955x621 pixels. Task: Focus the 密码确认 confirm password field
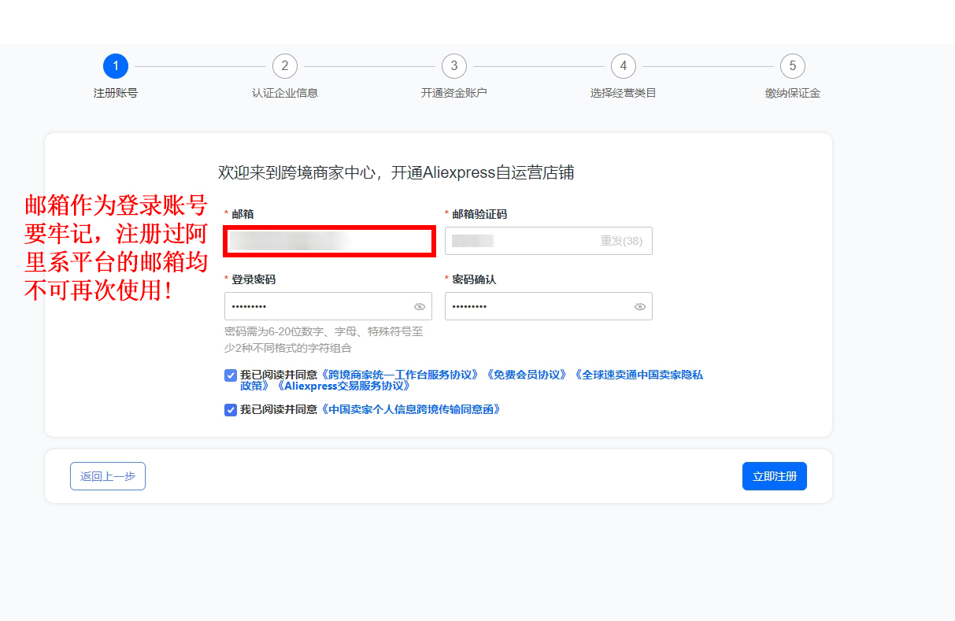[x=535, y=307]
